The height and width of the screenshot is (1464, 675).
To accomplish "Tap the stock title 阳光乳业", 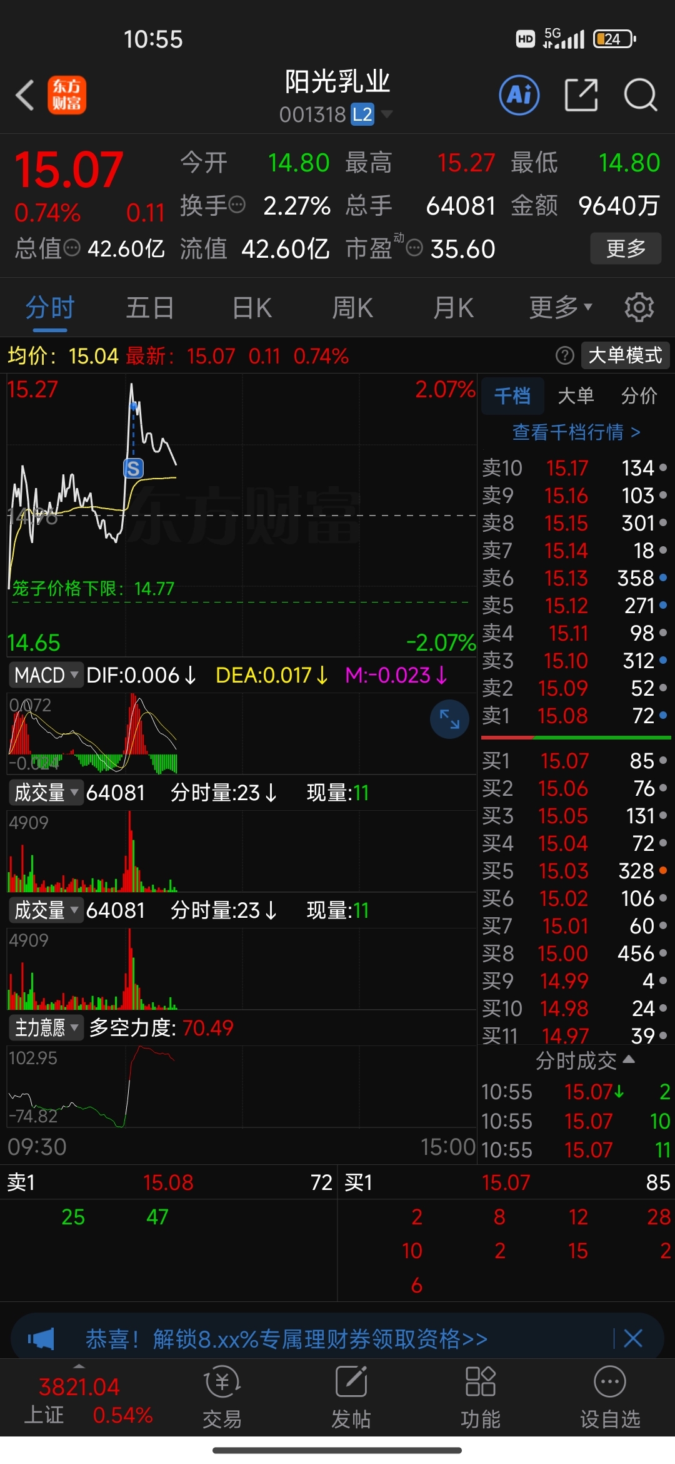I will coord(337,81).
